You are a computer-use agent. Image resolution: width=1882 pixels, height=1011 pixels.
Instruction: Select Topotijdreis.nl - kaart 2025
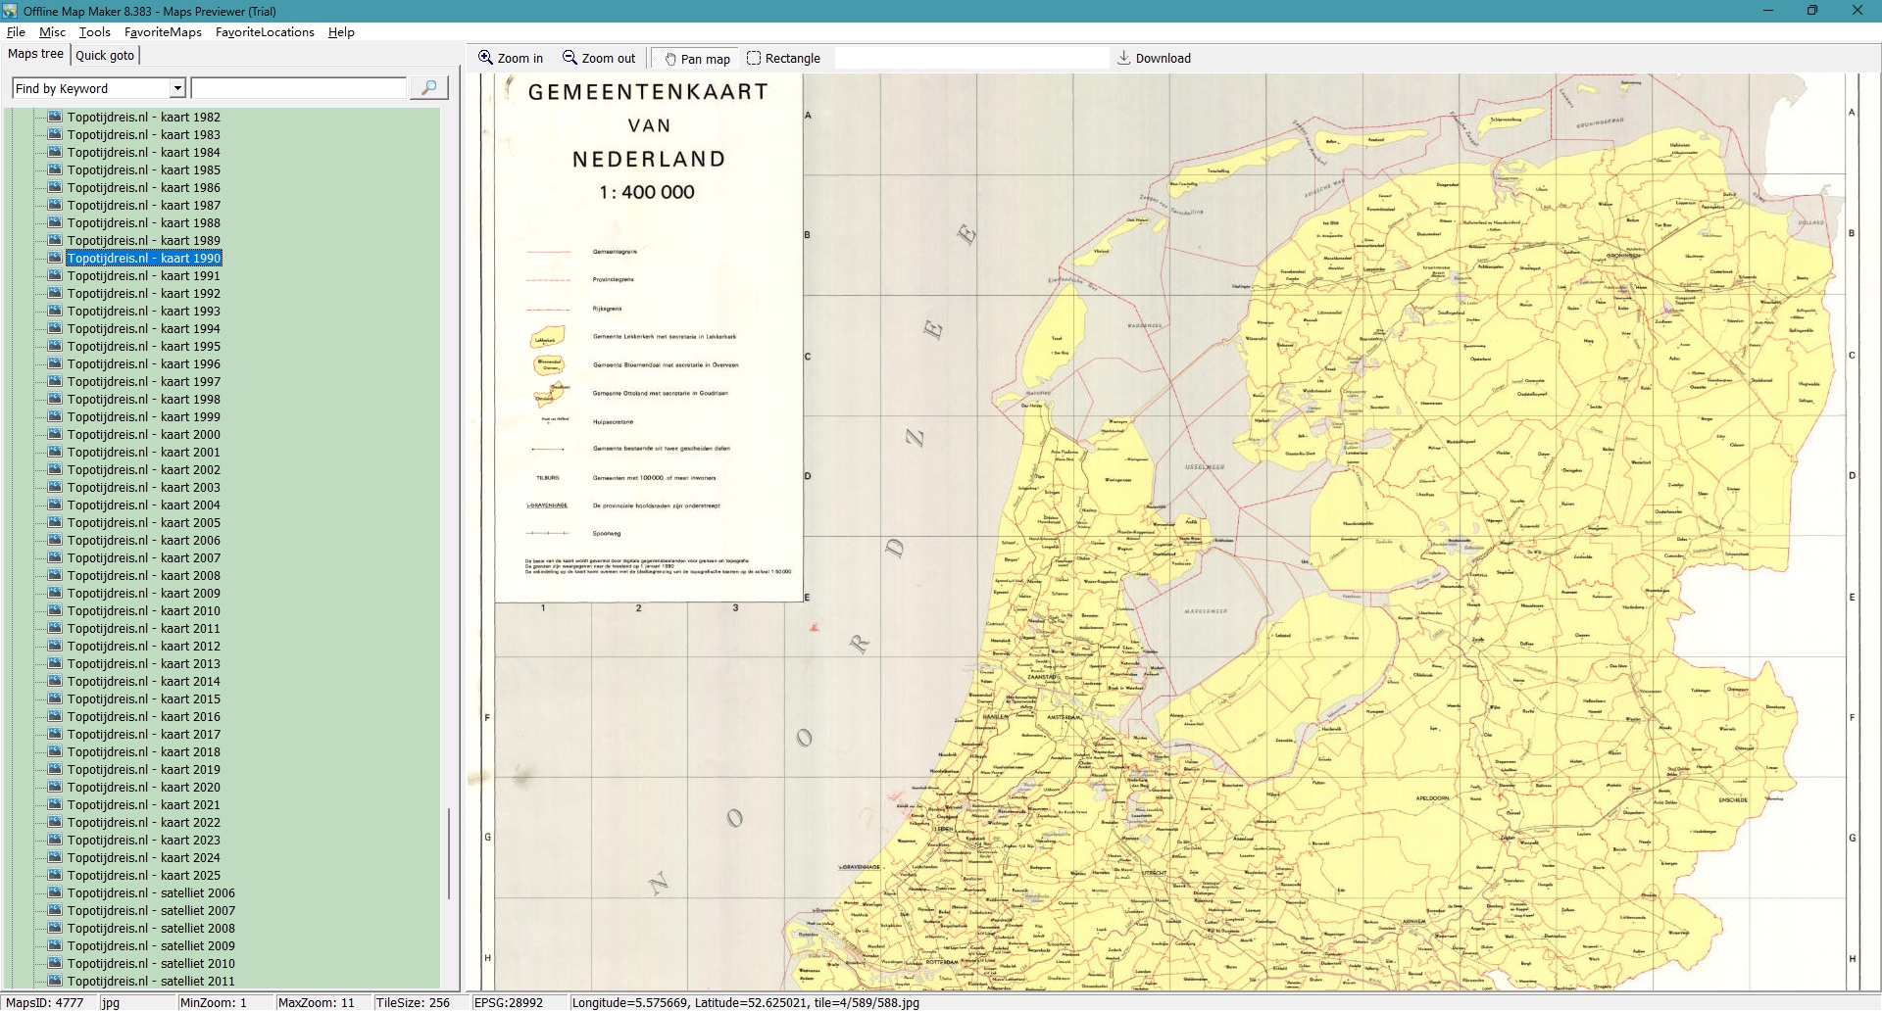[143, 876]
